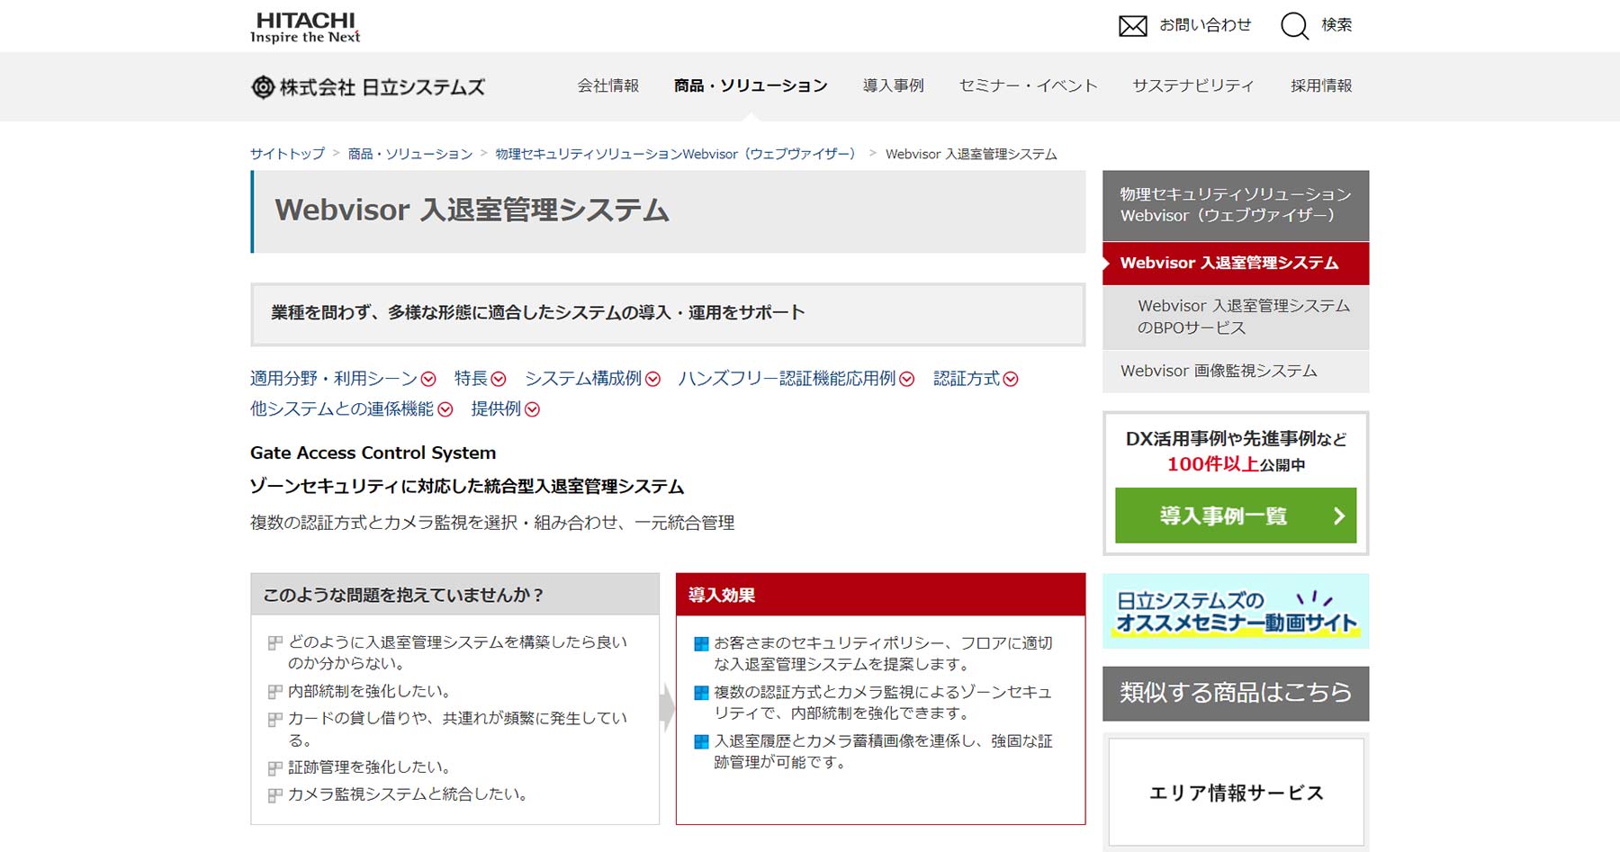This screenshot has width=1620, height=852.
Task: Open sidebar Webvisor 入退室管理システムのBPOサービス
Action: point(1236,317)
